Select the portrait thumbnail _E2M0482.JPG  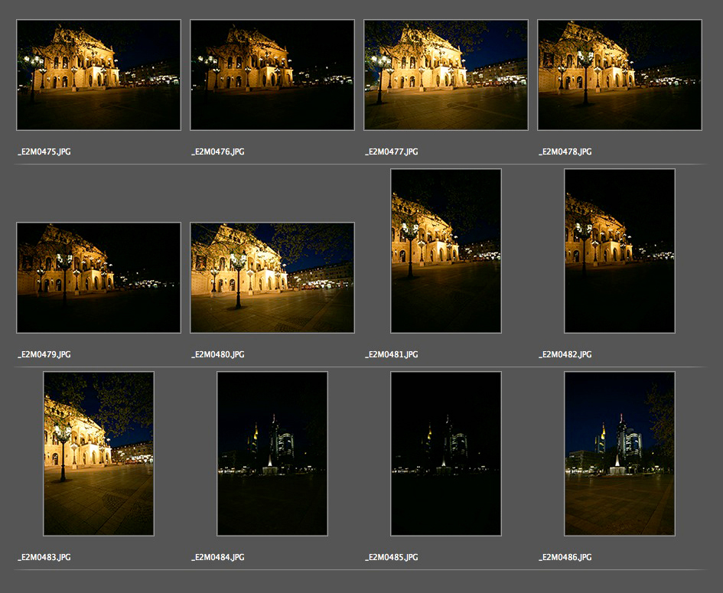(x=620, y=251)
